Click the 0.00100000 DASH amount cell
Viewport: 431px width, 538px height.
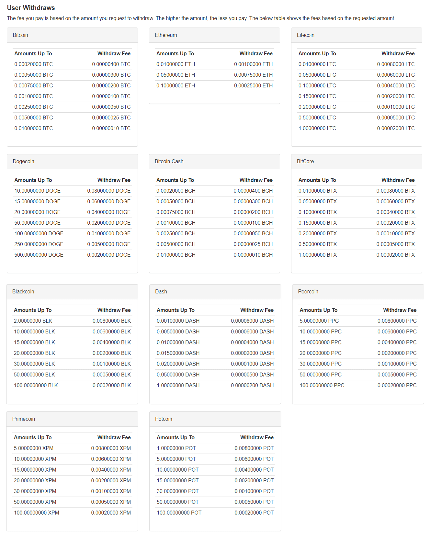tap(178, 321)
